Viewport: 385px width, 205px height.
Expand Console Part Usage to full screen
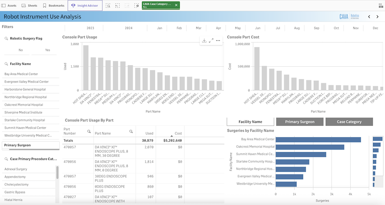tap(211, 40)
